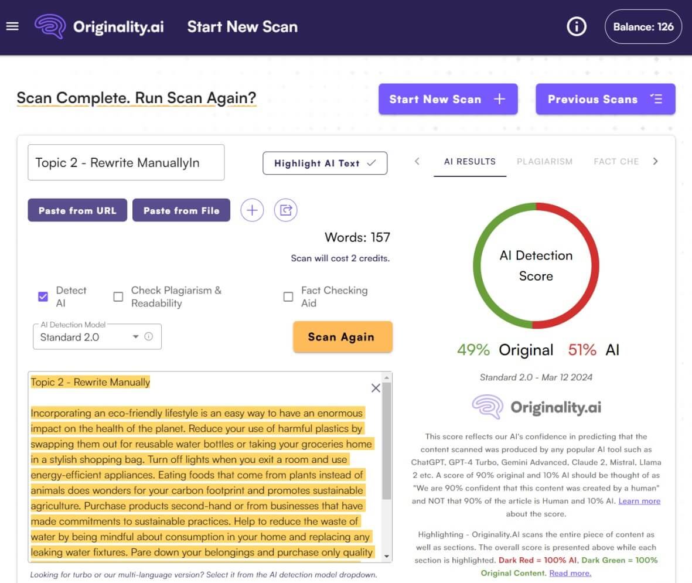Enable the Fact Checking Aid checkbox
Screen dimensions: 692x583
point(288,296)
